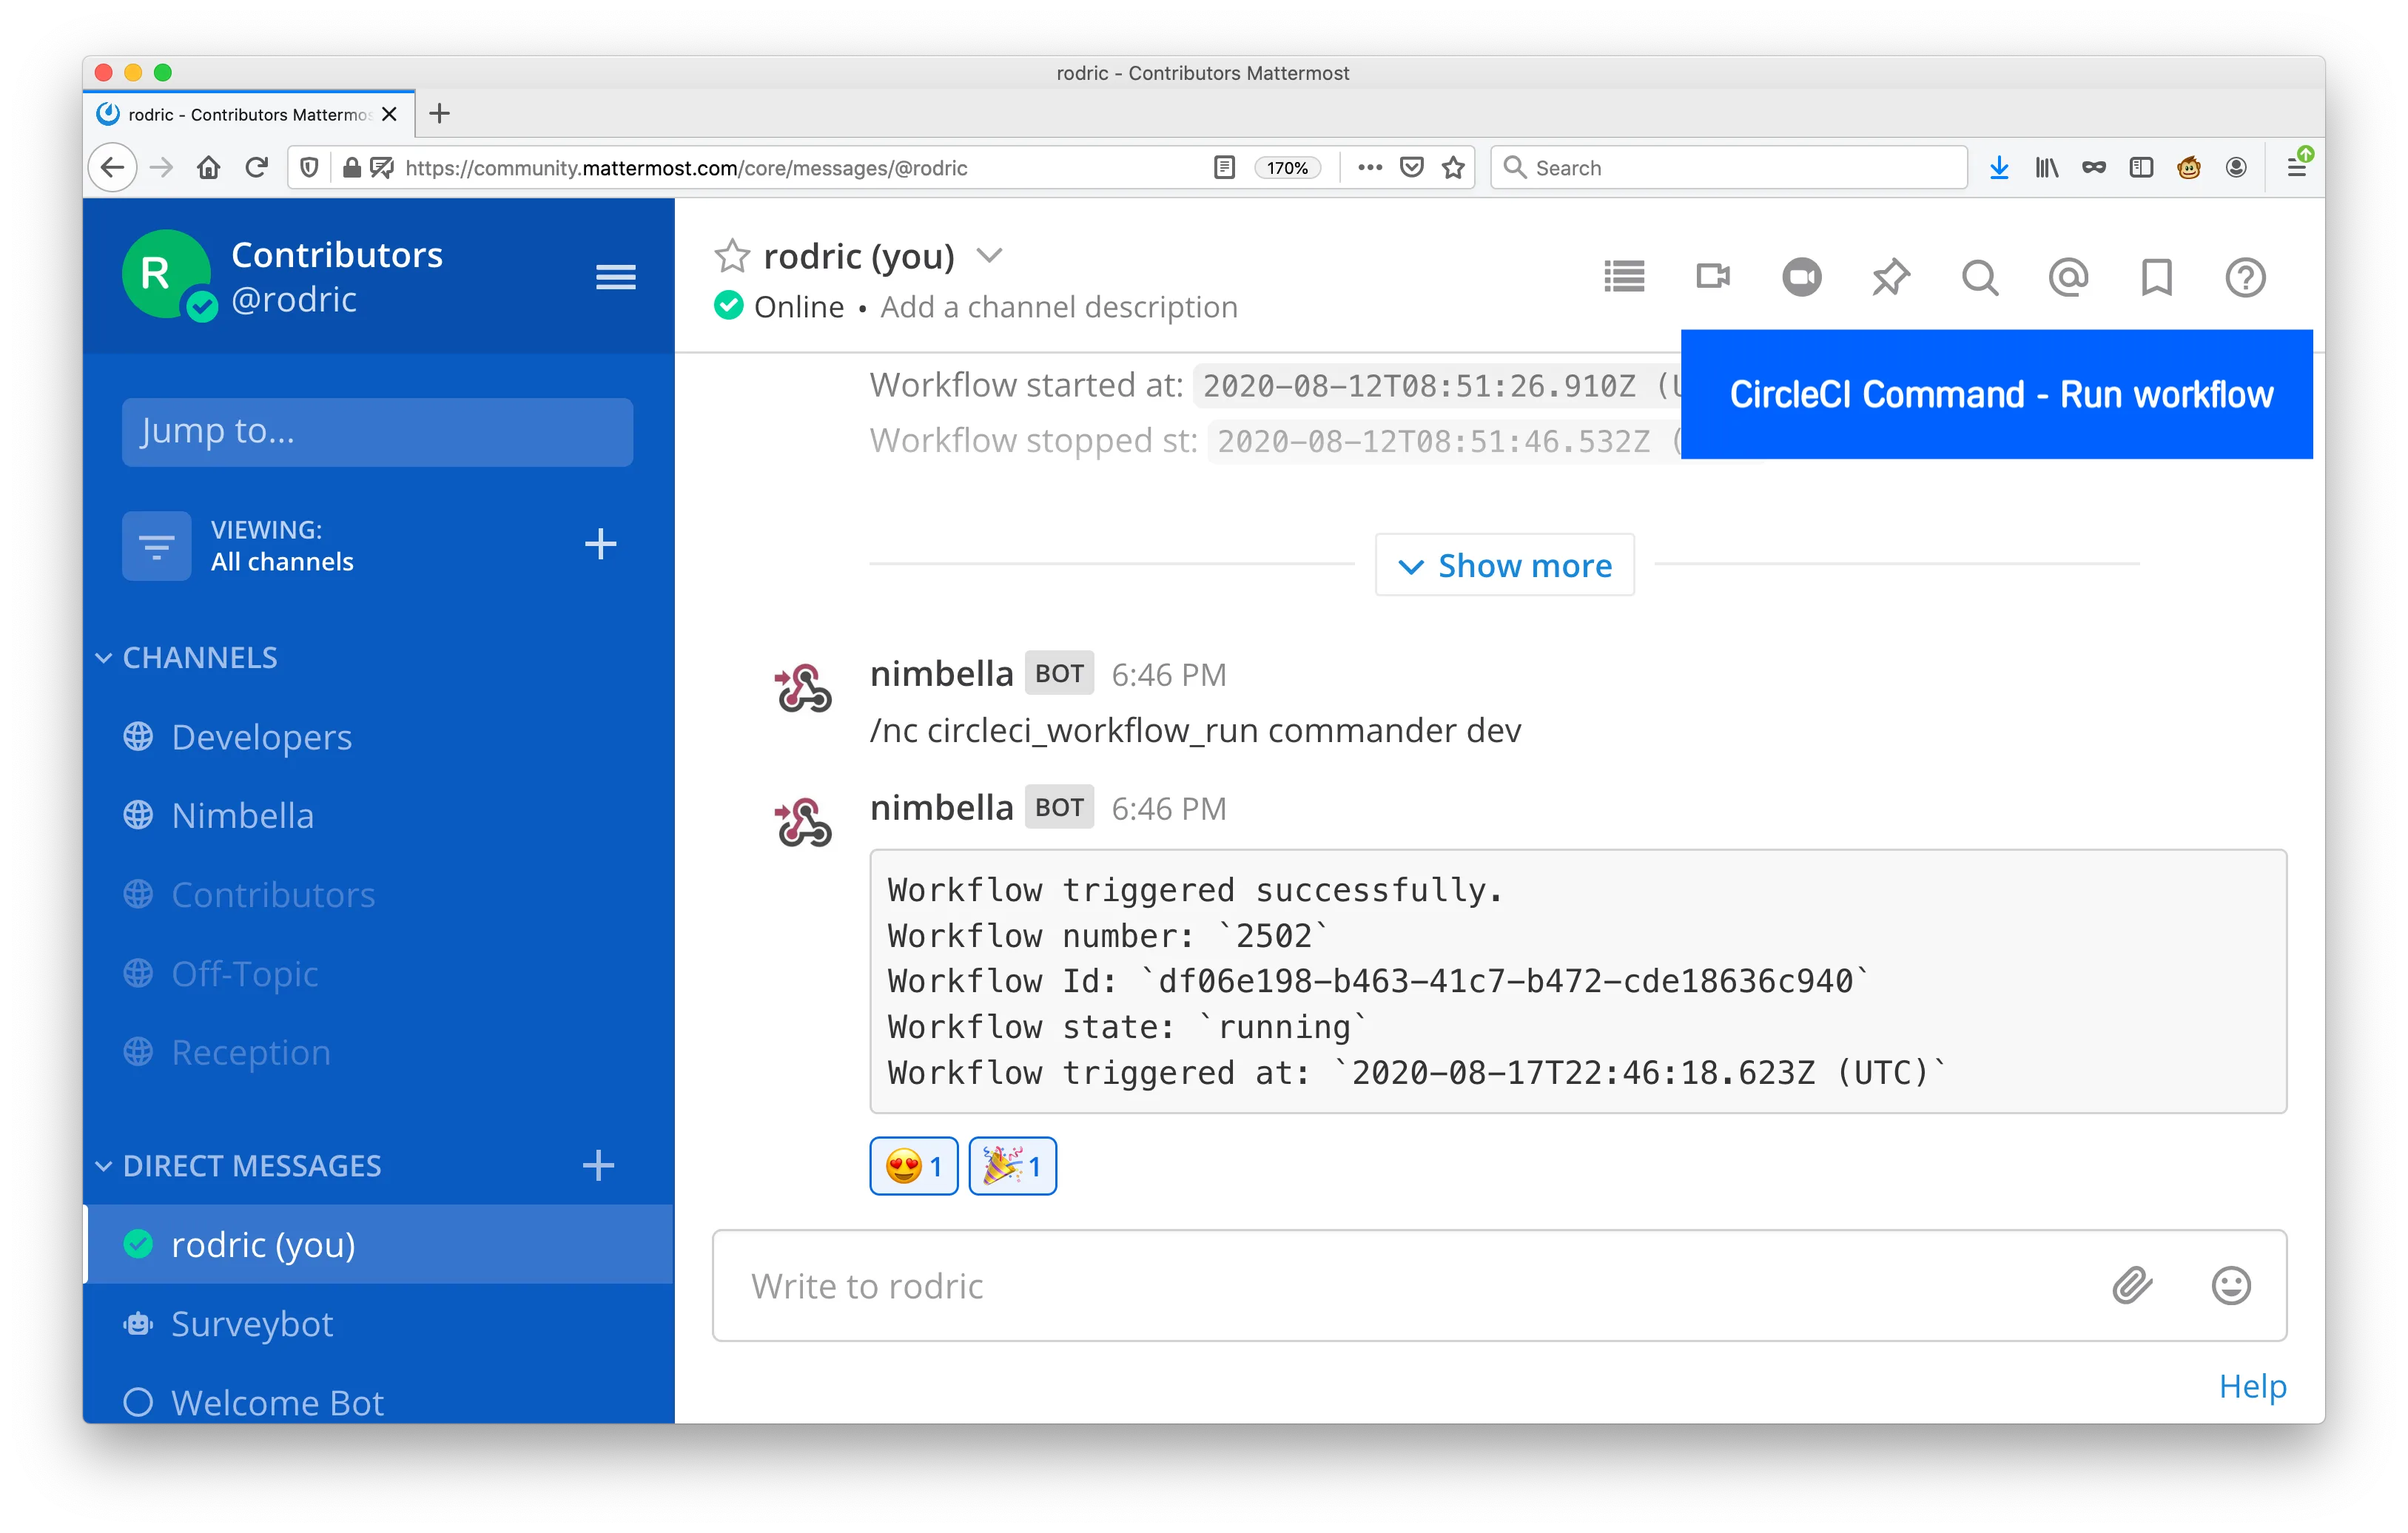
Task: Open the browser home page
Action: 209,167
